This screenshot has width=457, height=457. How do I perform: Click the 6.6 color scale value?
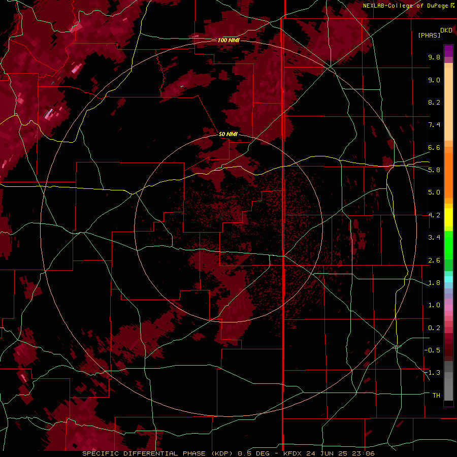434,147
